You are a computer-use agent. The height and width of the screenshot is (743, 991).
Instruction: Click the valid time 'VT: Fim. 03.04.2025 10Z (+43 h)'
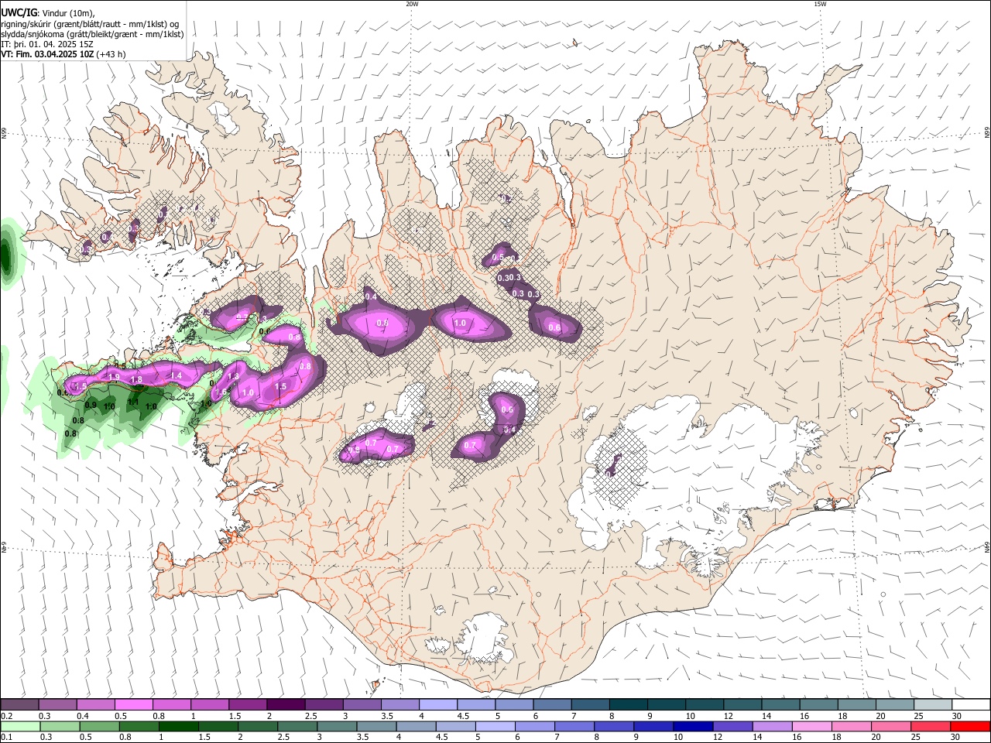(x=63, y=54)
